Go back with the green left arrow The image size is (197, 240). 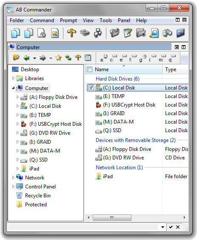(26, 58)
